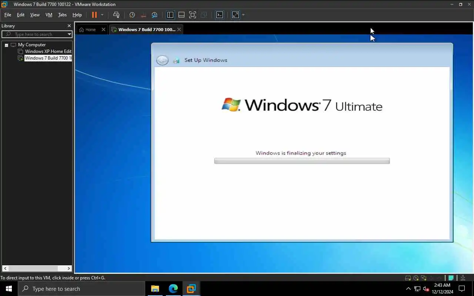
Task: Click the taskbar search box
Action: click(x=81, y=289)
